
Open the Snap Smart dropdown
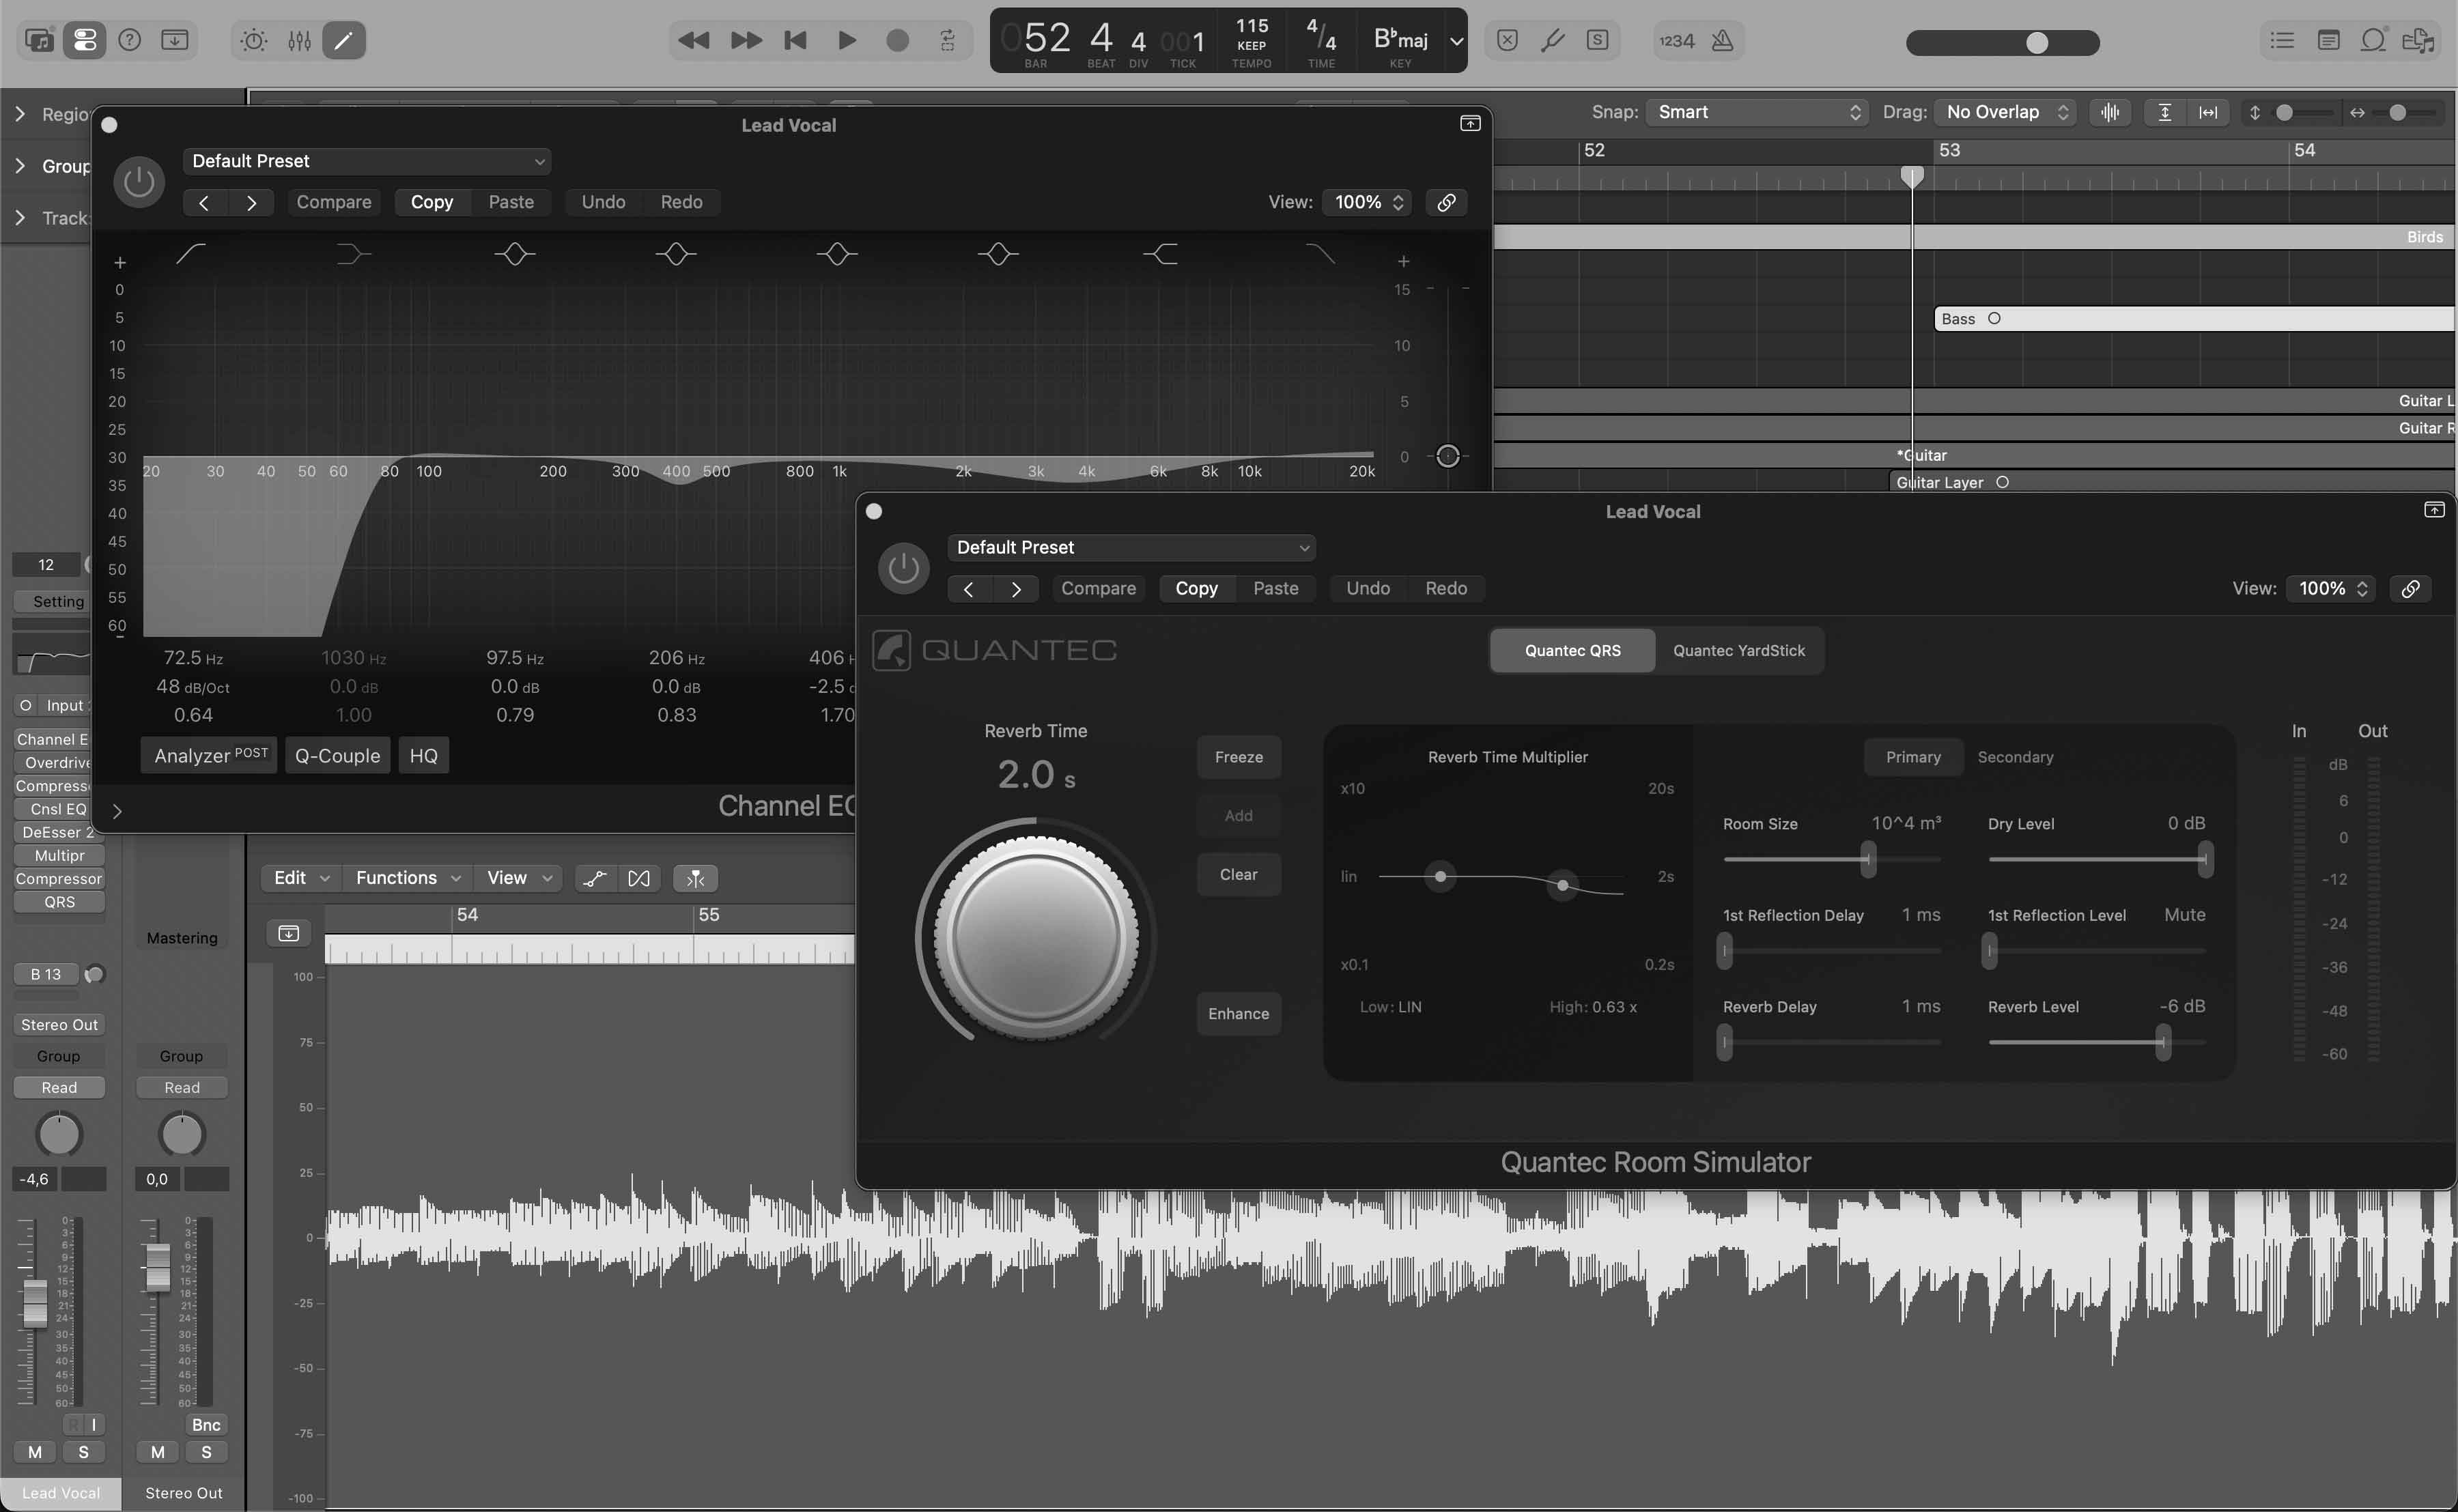[1757, 112]
